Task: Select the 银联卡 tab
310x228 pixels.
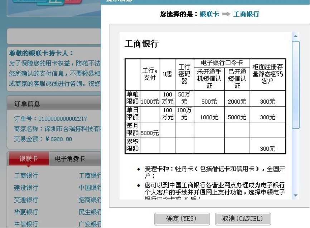Action: click(29, 159)
